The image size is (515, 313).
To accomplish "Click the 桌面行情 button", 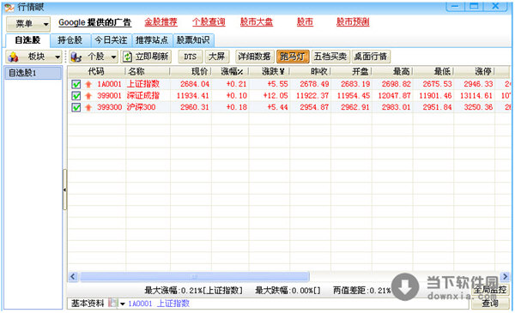I will (x=371, y=57).
